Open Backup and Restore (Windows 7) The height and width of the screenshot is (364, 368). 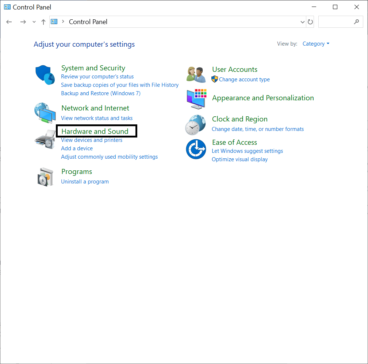pyautogui.click(x=100, y=93)
